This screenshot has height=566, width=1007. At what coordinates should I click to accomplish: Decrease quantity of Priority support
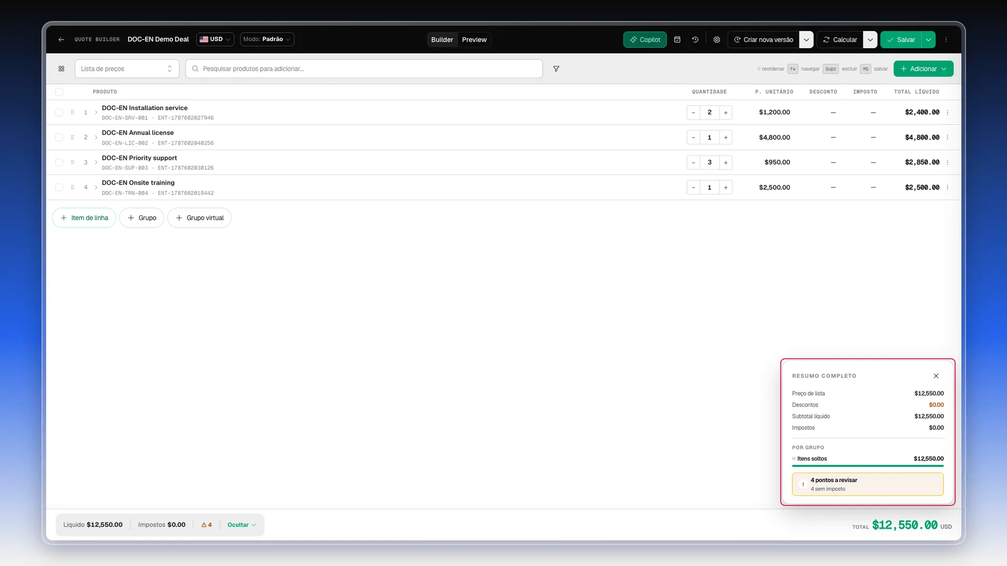click(x=693, y=162)
